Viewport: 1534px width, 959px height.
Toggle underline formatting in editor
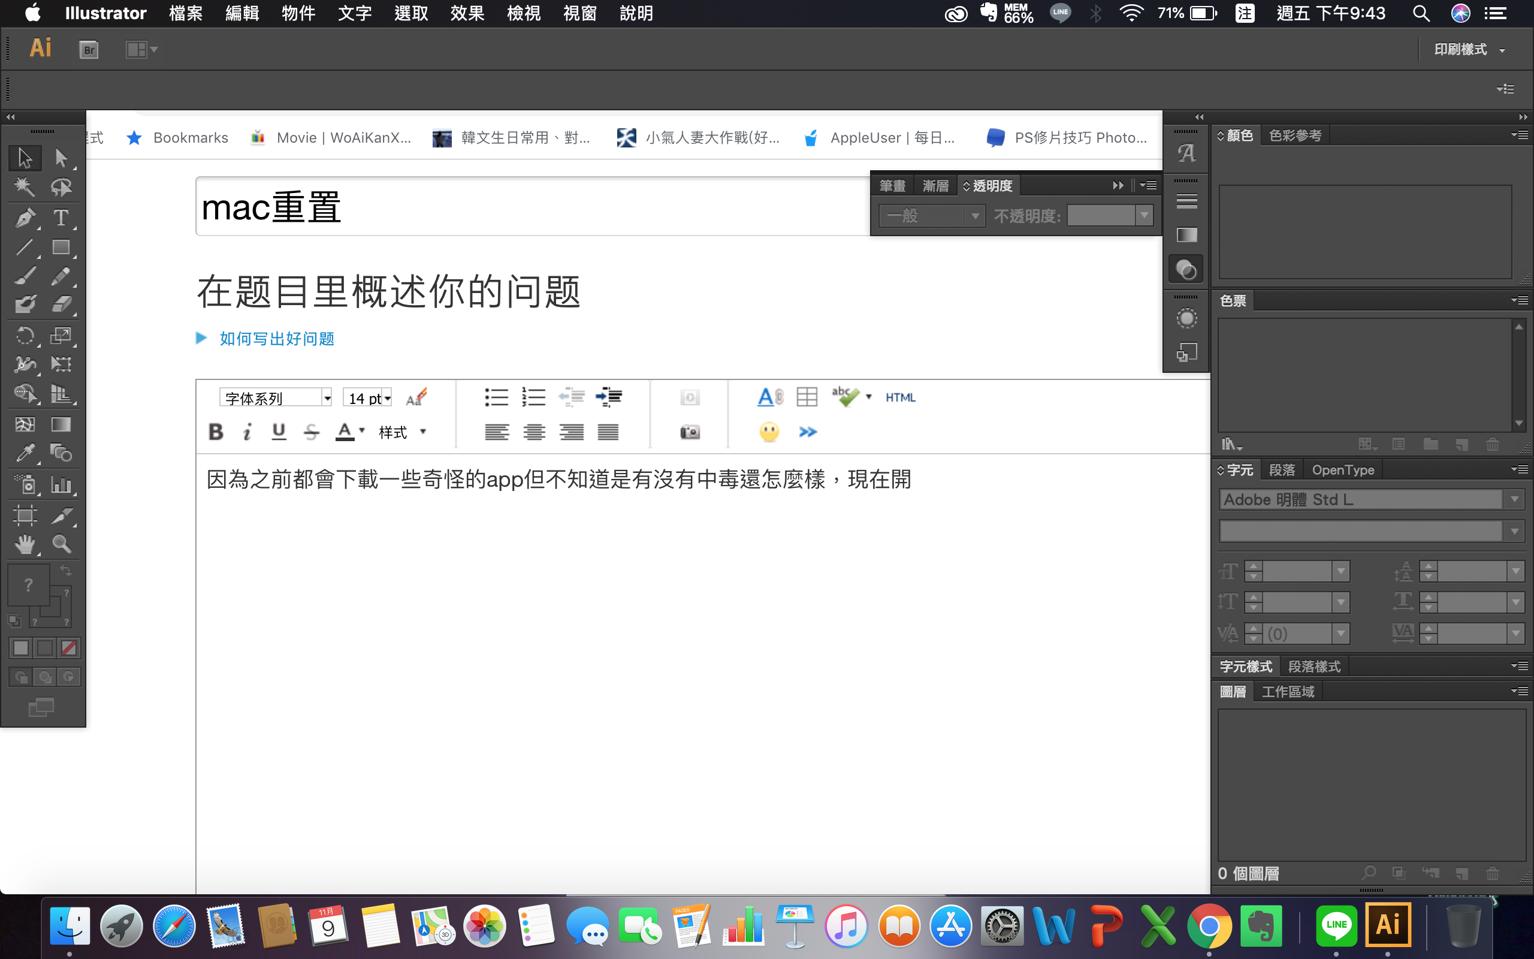pos(278,432)
